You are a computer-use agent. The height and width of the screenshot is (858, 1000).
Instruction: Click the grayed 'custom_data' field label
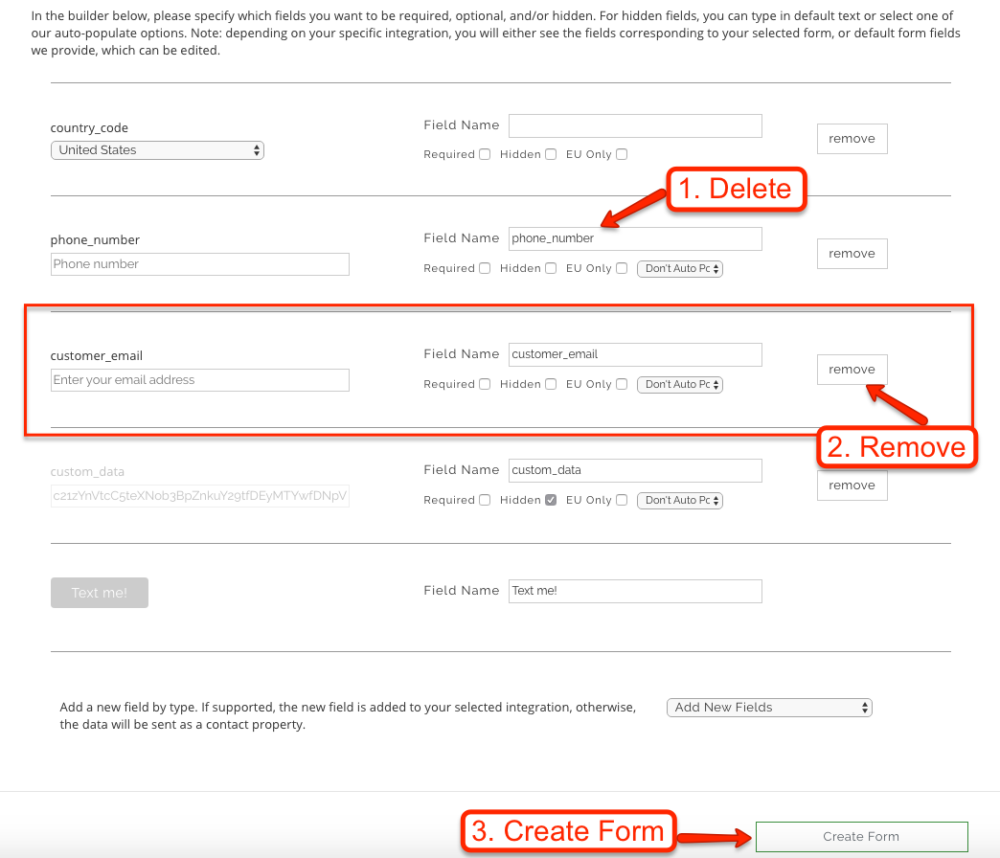tap(87, 472)
